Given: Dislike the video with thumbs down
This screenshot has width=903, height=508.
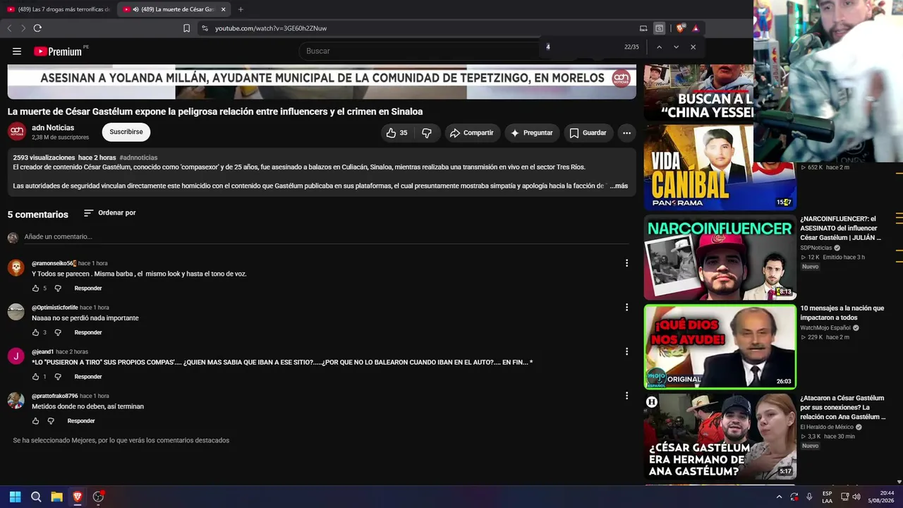Looking at the screenshot, I should 427,133.
